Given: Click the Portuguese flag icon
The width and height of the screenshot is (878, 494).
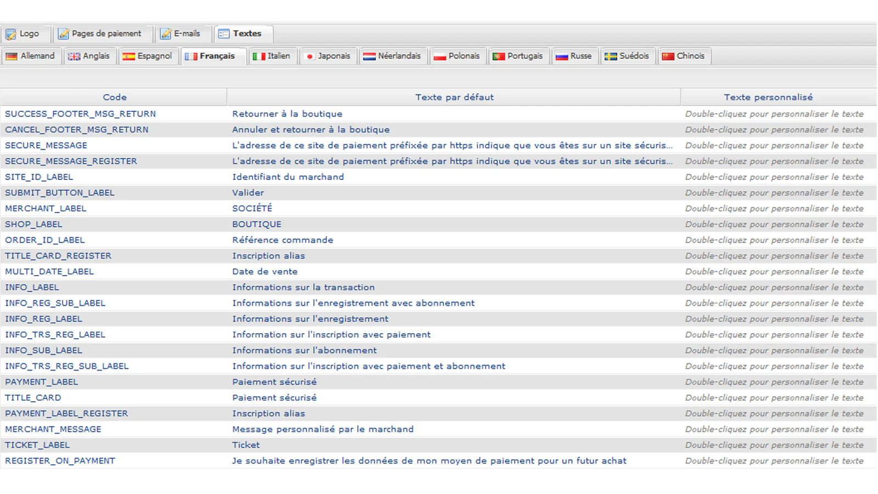Looking at the screenshot, I should [x=499, y=57].
